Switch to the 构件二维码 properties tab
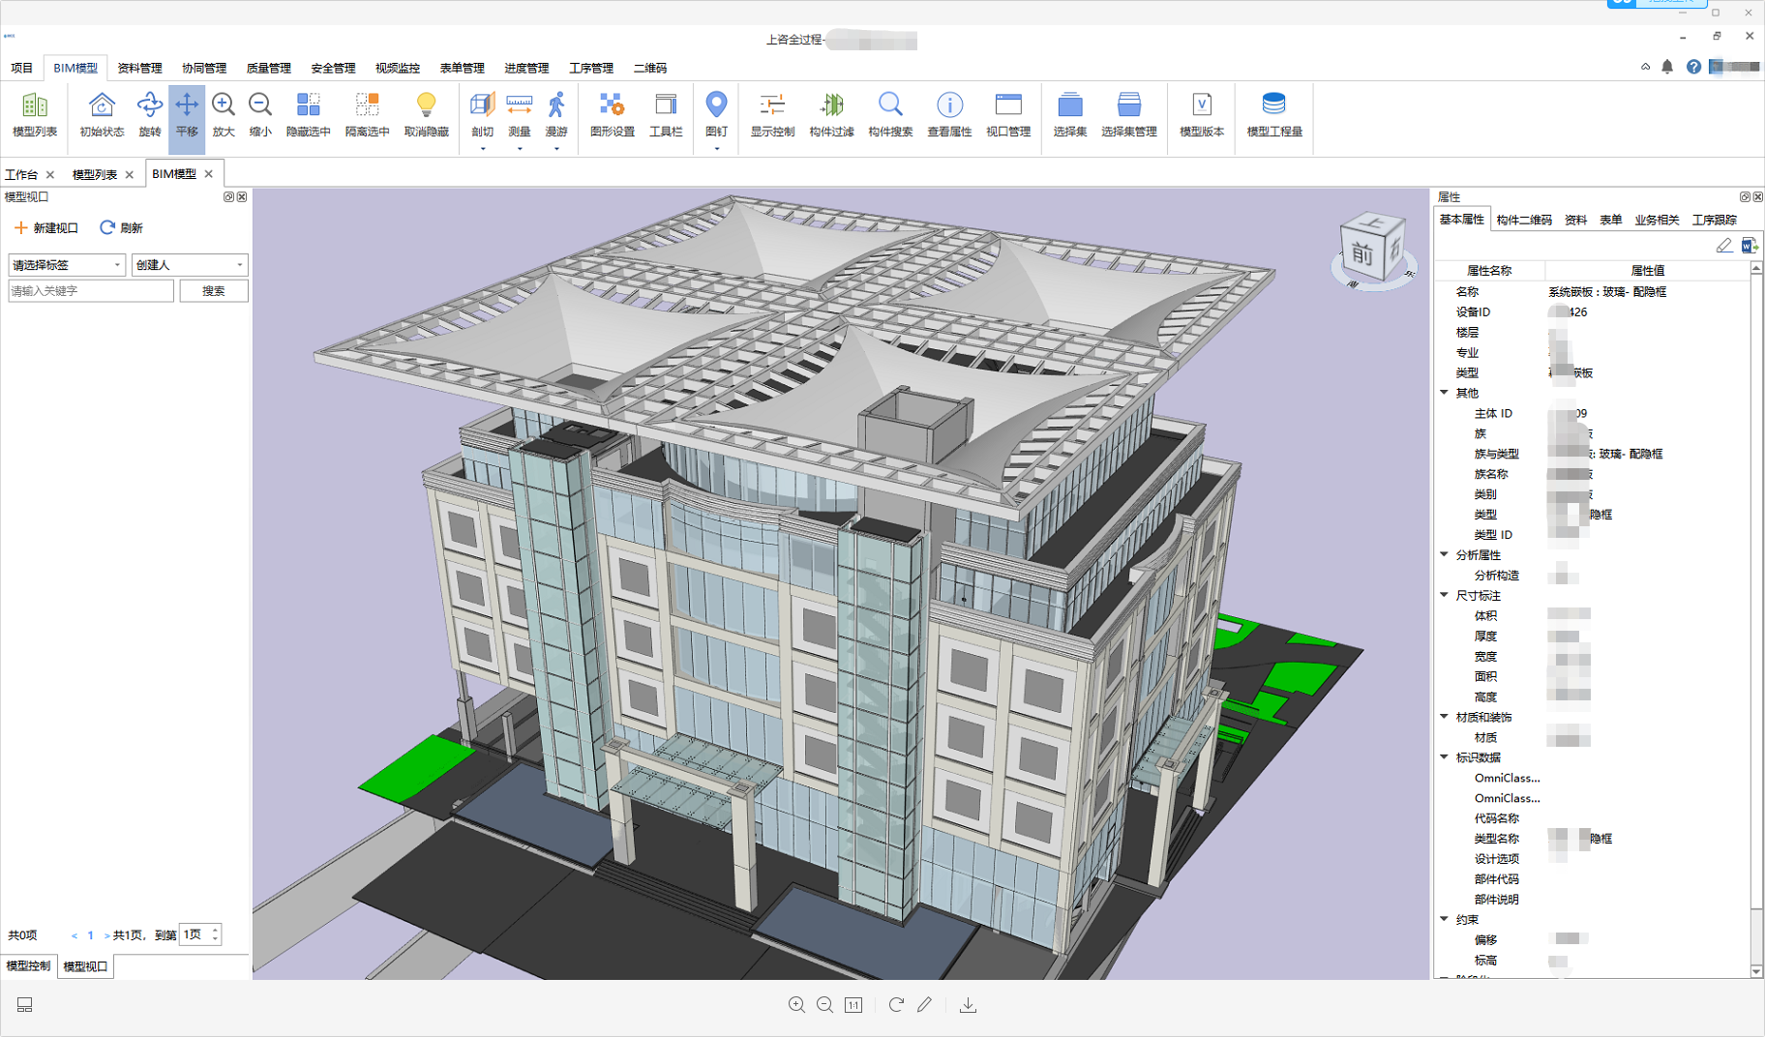Screen dimensions: 1765x1037 [1523, 220]
